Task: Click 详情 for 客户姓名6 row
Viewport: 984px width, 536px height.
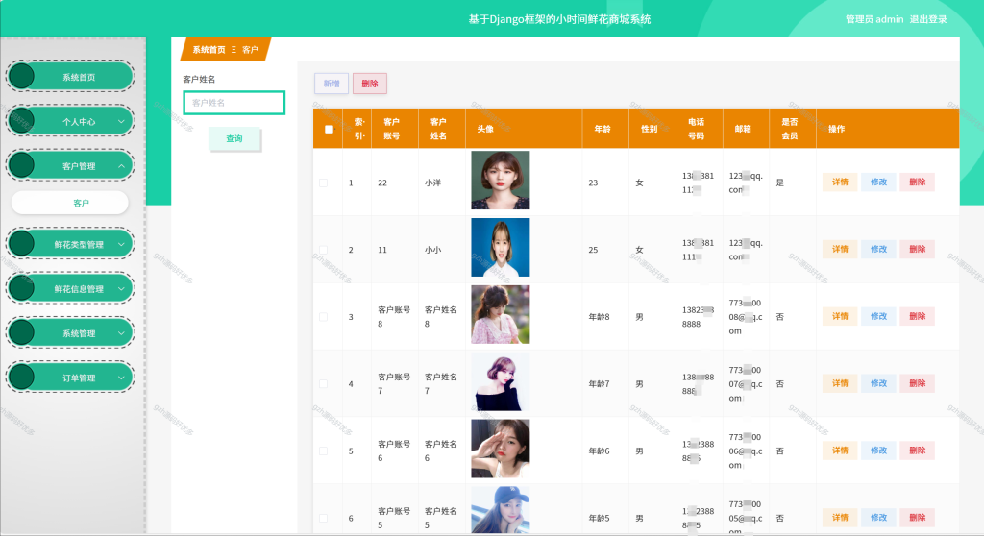Action: pyautogui.click(x=840, y=451)
